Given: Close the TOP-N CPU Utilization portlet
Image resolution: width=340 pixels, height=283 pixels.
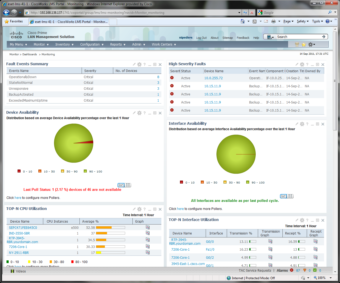Looking at the screenshot, I should point(160,209).
